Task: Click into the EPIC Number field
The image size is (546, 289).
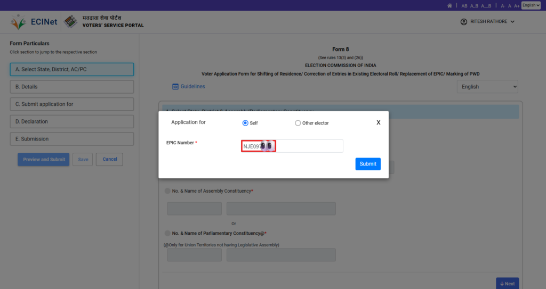Action: point(292,146)
